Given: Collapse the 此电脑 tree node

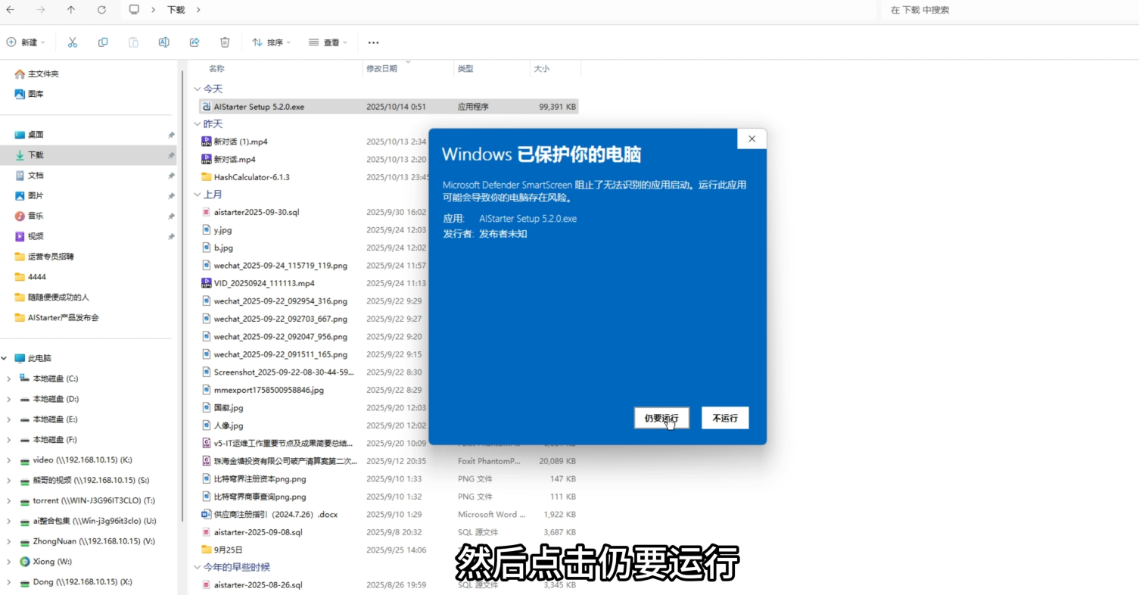Looking at the screenshot, I should (5, 358).
